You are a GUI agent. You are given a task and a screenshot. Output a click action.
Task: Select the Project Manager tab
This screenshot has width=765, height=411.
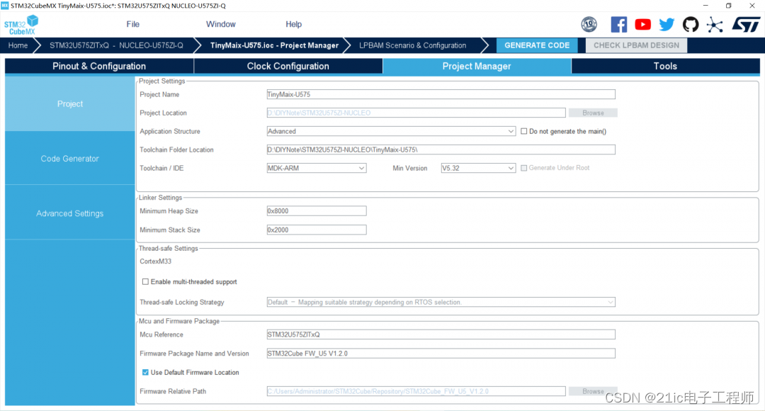[x=477, y=67]
